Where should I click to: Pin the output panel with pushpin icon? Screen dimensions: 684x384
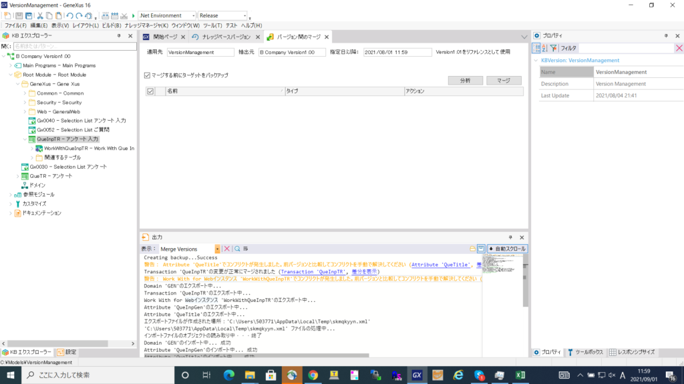(x=510, y=237)
